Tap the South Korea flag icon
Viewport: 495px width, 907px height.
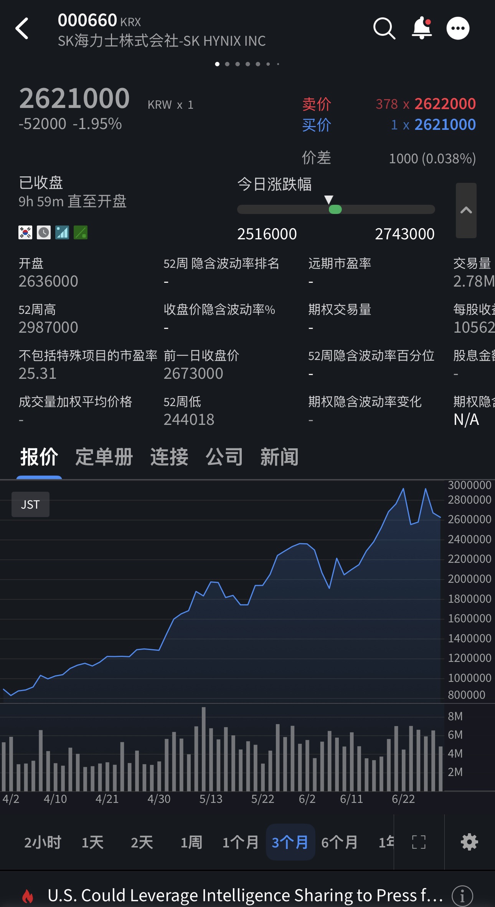coord(25,232)
